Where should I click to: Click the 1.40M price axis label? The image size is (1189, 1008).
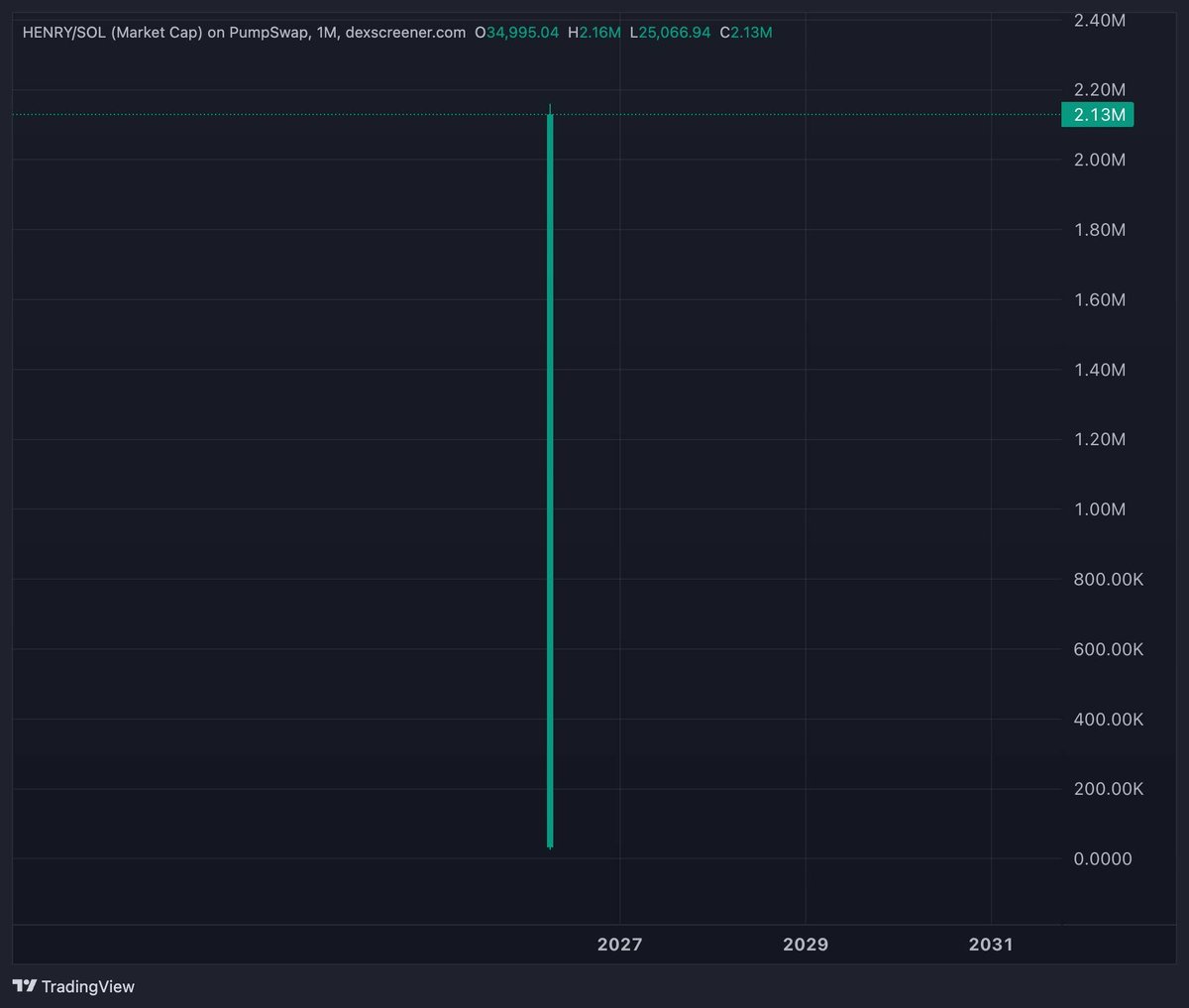1100,370
